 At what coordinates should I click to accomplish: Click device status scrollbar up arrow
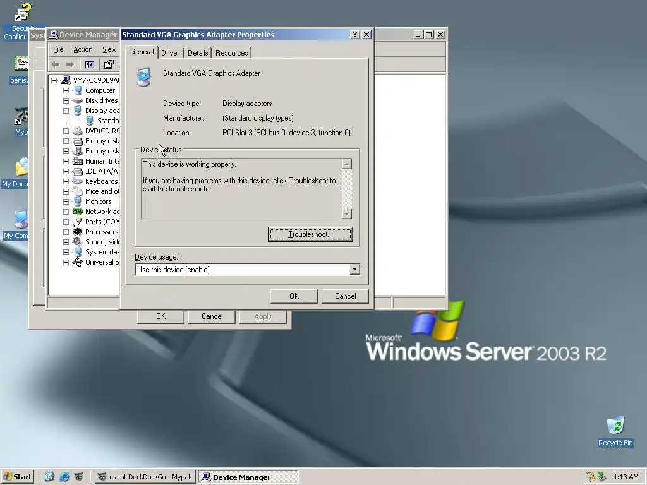point(347,164)
